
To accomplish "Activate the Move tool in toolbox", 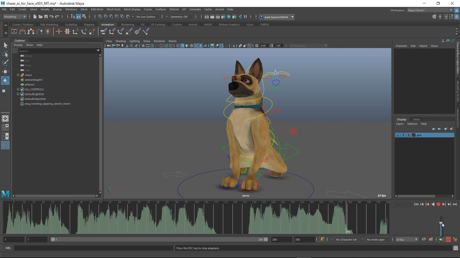I will pos(5,72).
